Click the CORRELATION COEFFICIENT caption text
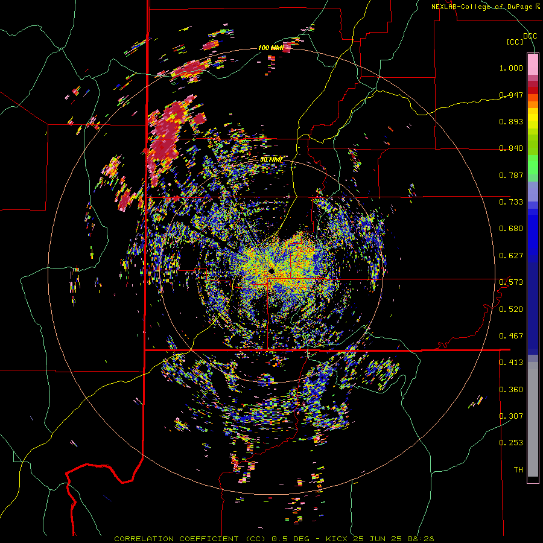The image size is (543, 543). [x=176, y=539]
